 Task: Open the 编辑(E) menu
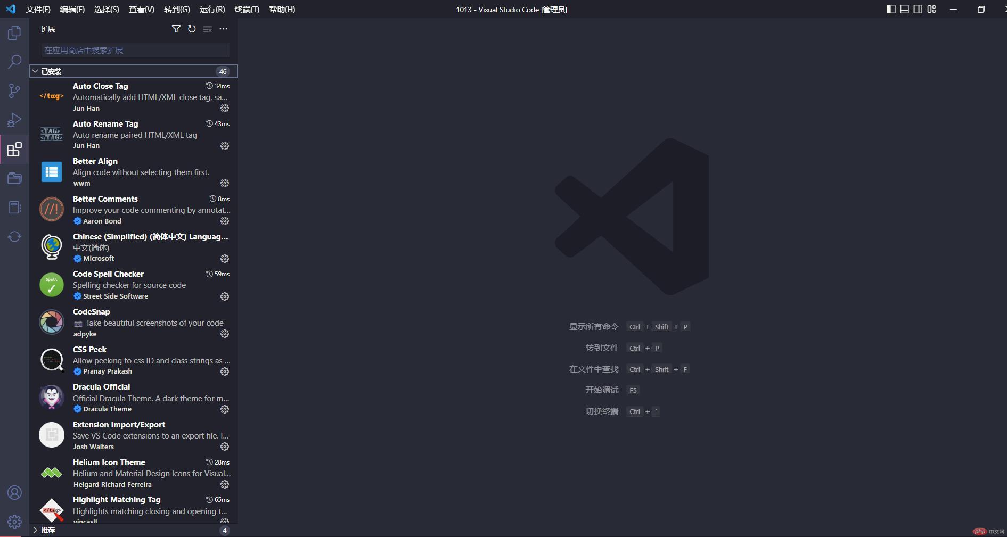coord(72,10)
